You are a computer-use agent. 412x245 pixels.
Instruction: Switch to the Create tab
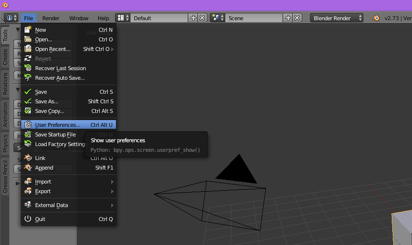click(5, 57)
